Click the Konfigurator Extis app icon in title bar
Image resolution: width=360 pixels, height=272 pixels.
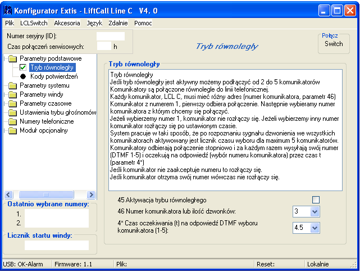coord(8,11)
